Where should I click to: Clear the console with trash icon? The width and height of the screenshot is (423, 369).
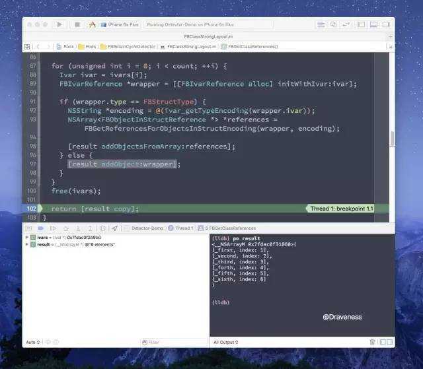[372, 342]
